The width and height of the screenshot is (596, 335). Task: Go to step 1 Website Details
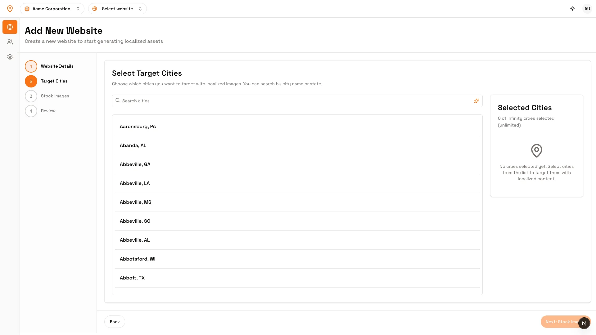click(57, 66)
